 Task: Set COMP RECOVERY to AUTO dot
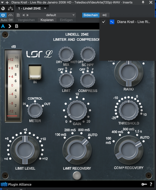tap(144, 141)
